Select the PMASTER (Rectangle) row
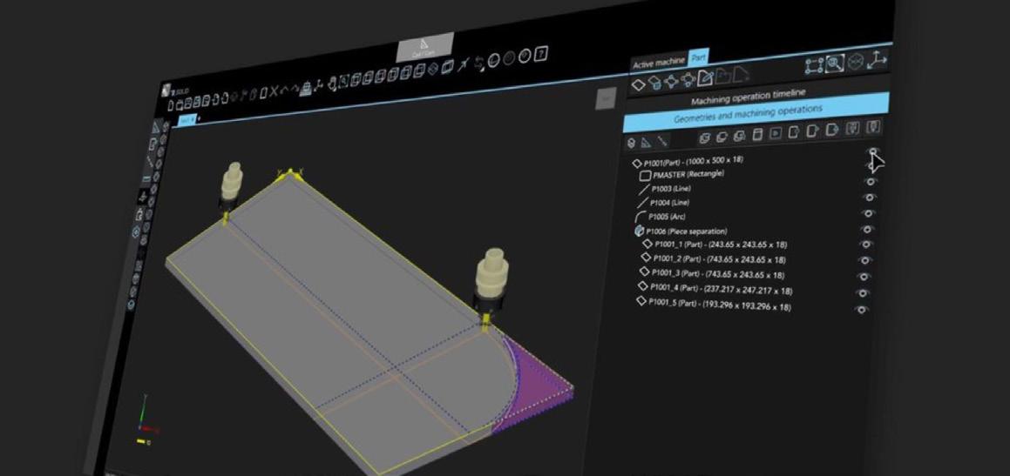 682,174
